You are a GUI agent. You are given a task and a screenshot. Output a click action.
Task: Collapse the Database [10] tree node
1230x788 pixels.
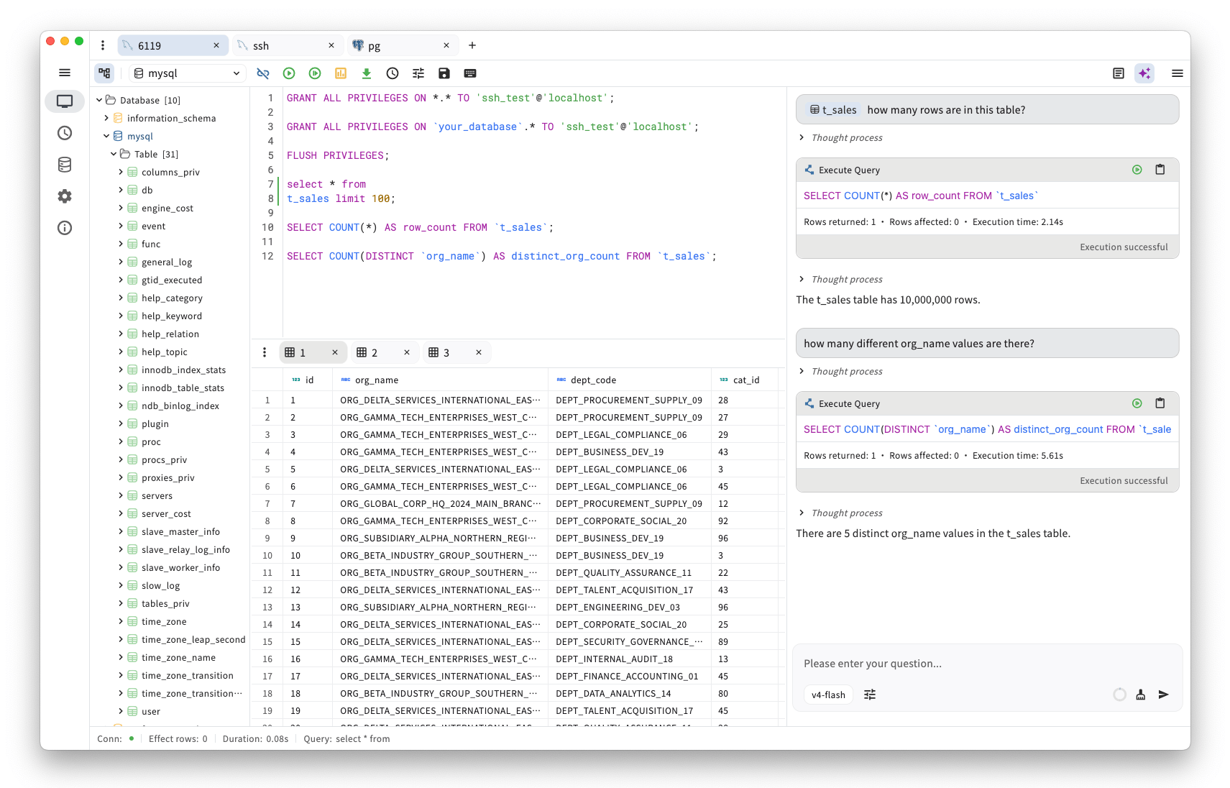coord(100,100)
